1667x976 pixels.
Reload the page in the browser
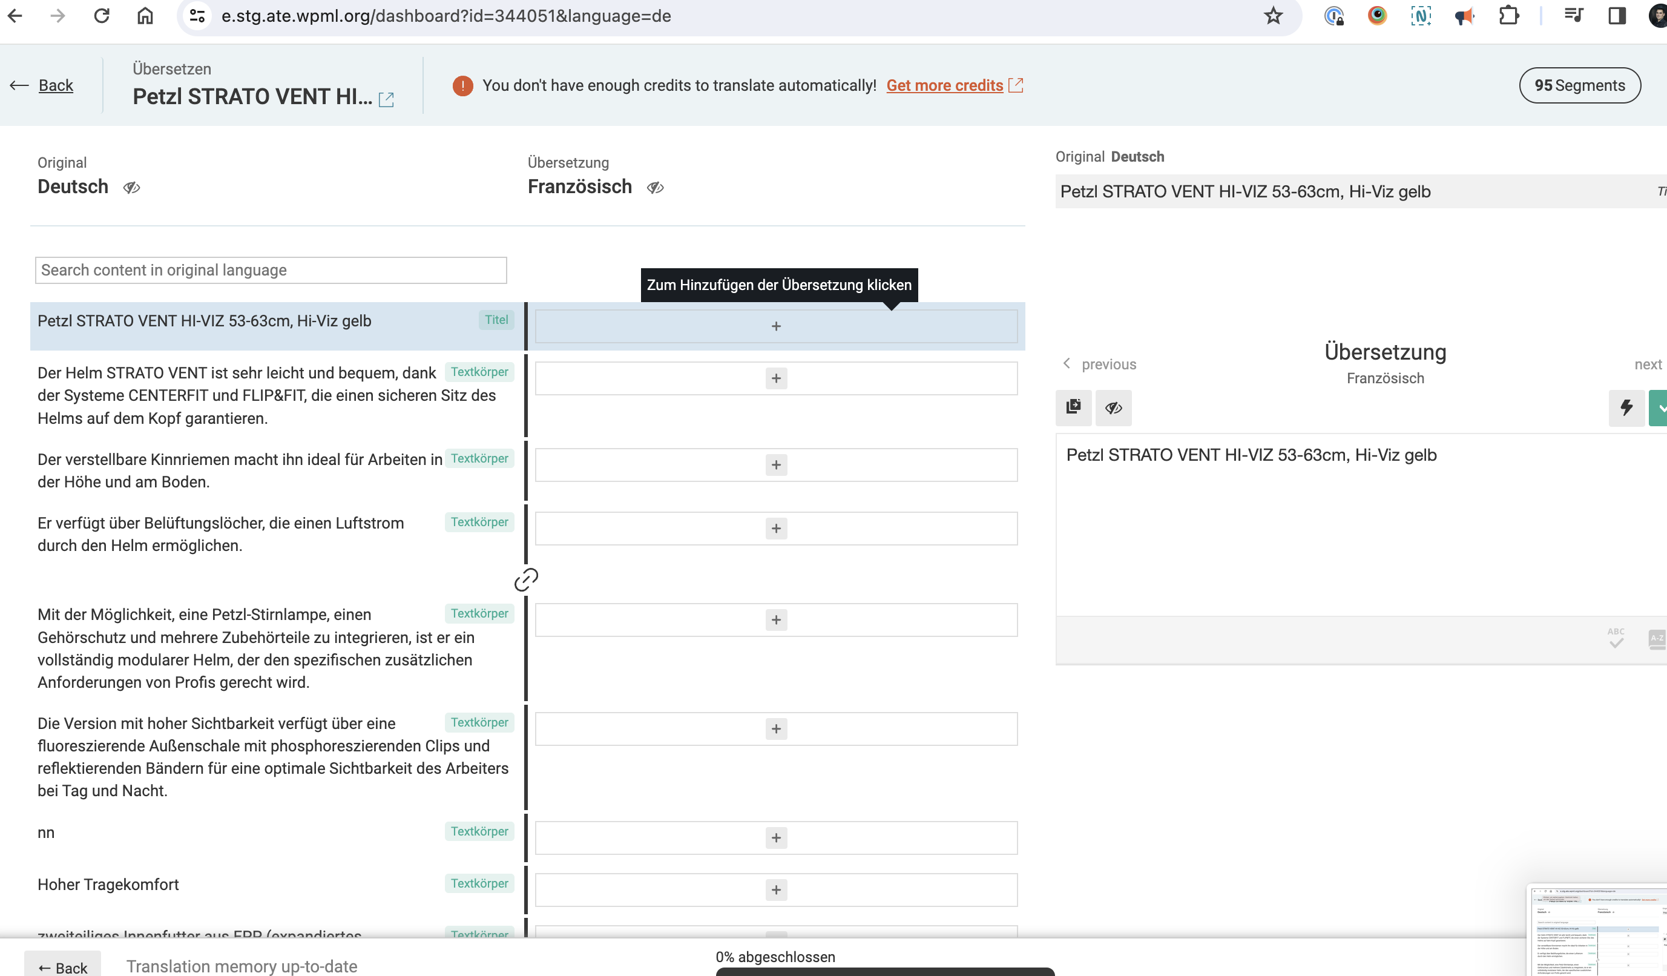tap(101, 16)
